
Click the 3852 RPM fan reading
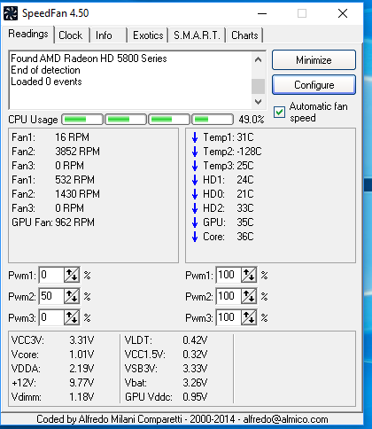(x=78, y=152)
